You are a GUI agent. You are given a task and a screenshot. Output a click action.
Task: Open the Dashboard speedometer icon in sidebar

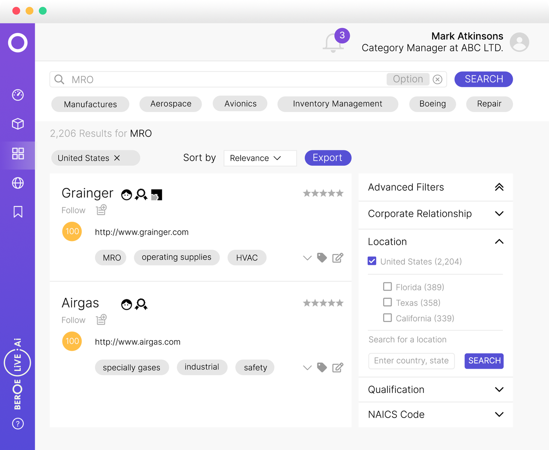17,95
